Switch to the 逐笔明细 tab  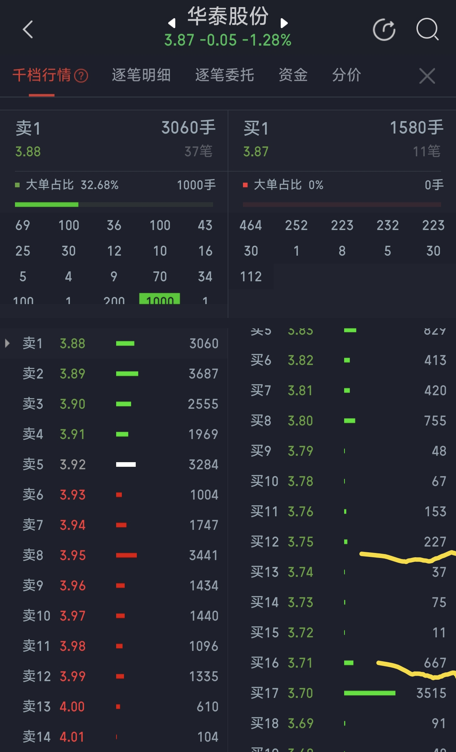[141, 75]
